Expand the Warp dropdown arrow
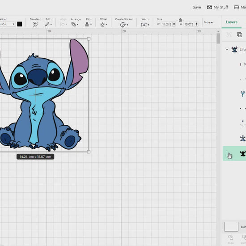The height and width of the screenshot is (246, 246). (x=148, y=25)
